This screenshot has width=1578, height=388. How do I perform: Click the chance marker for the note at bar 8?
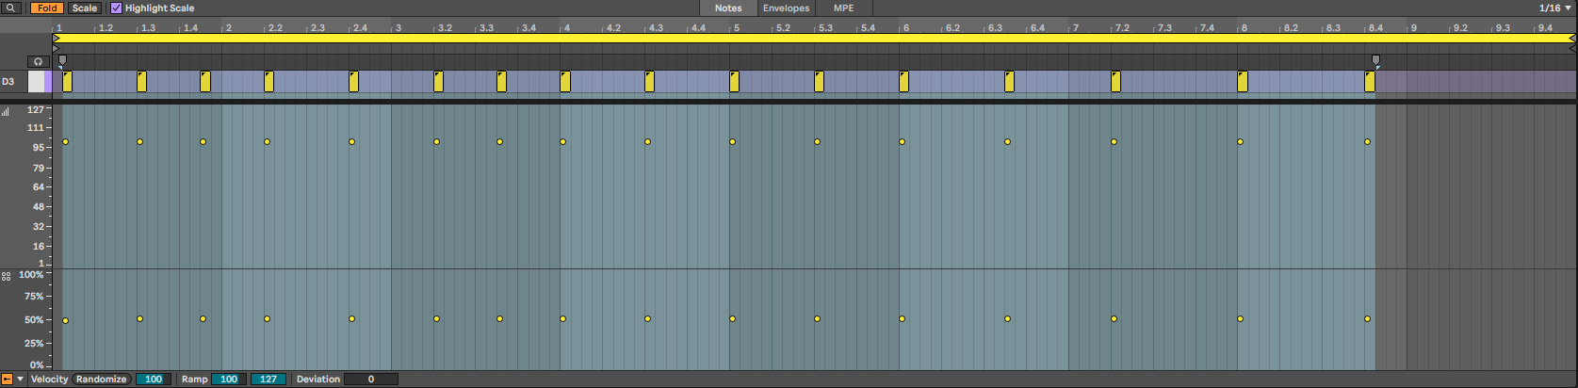pyautogui.click(x=1241, y=319)
